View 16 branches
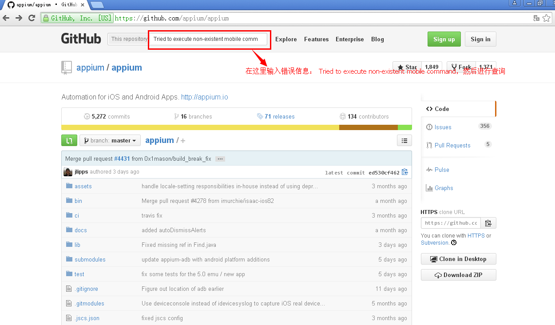This screenshot has height=325, width=555. tap(193, 116)
